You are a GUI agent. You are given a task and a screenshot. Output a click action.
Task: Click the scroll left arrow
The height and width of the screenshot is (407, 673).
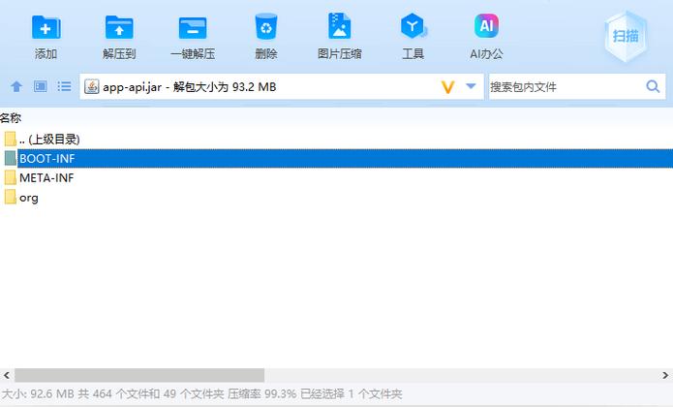pos(7,375)
